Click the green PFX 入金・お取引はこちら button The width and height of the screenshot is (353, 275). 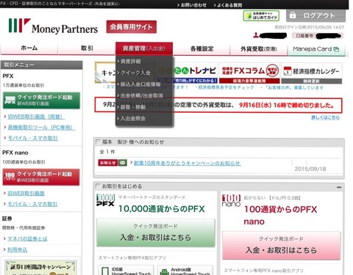pyautogui.click(x=156, y=233)
